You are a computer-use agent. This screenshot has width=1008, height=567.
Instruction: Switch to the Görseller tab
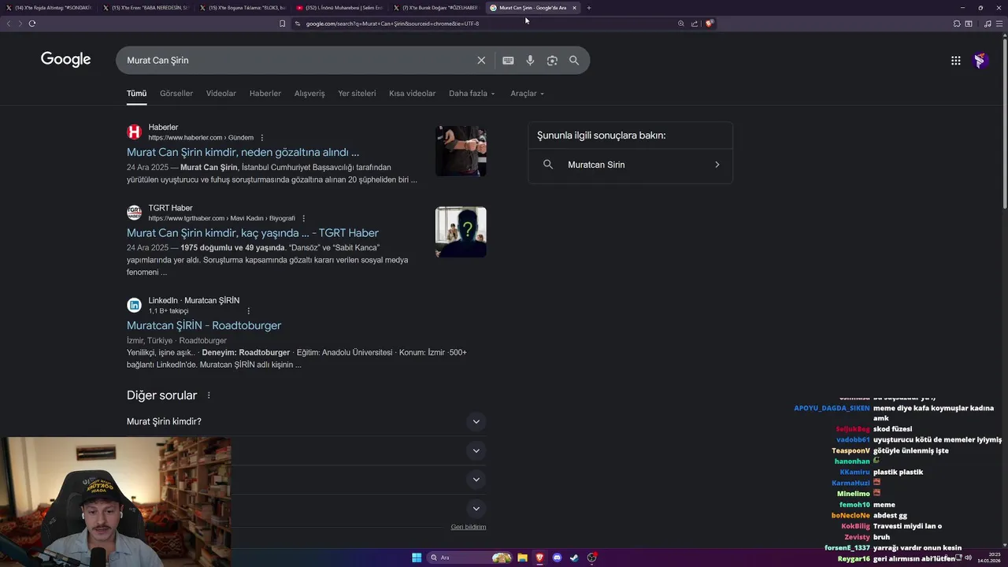(176, 94)
